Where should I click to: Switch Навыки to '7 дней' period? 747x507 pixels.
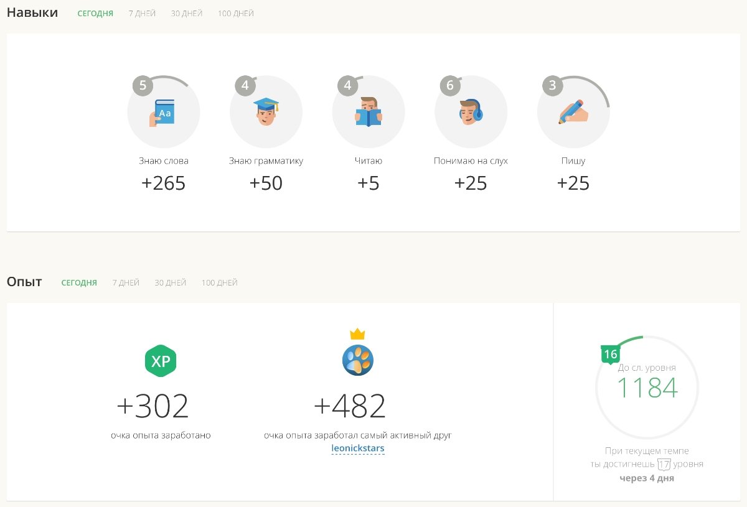pos(142,13)
